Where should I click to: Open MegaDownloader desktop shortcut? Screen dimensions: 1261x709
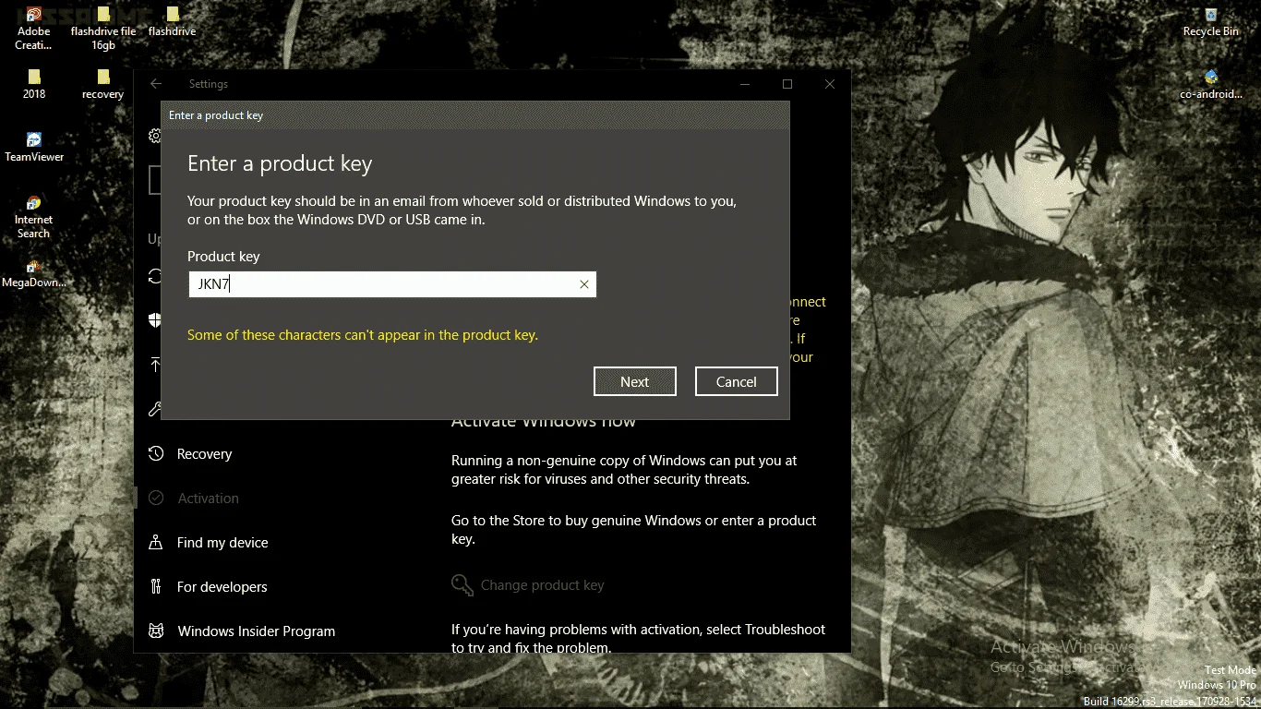click(34, 274)
